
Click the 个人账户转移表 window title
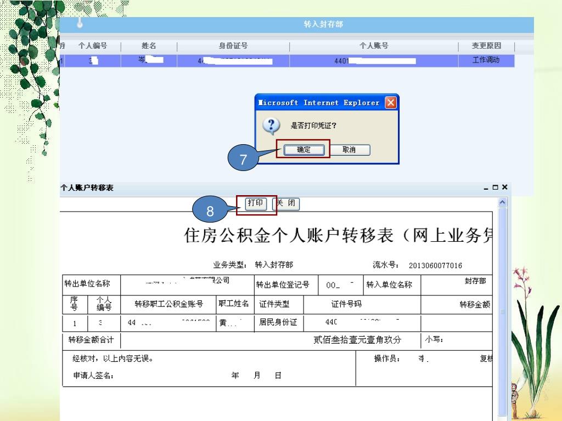click(87, 188)
